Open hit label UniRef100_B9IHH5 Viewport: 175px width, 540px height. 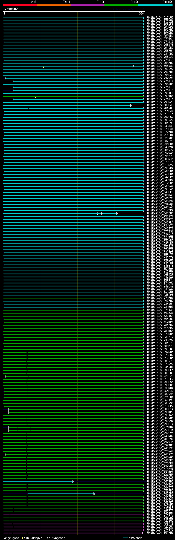160,30
